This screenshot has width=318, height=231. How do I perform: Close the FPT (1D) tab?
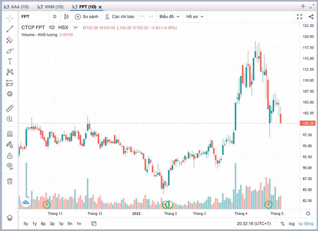[x=100, y=7]
